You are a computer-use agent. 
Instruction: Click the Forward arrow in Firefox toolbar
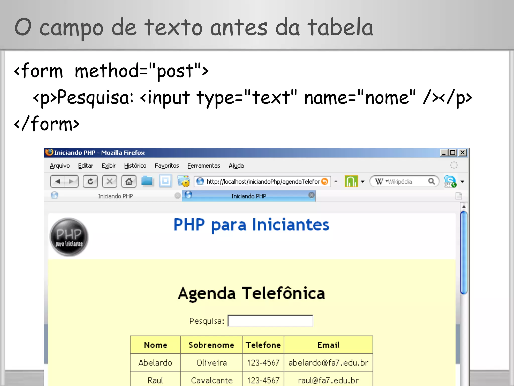[x=71, y=181]
